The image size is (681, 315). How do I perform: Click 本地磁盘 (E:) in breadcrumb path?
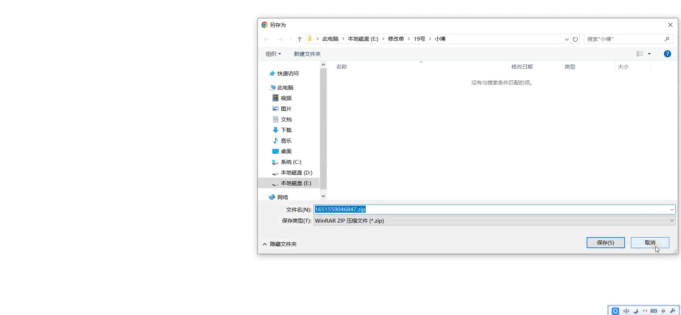tap(363, 39)
